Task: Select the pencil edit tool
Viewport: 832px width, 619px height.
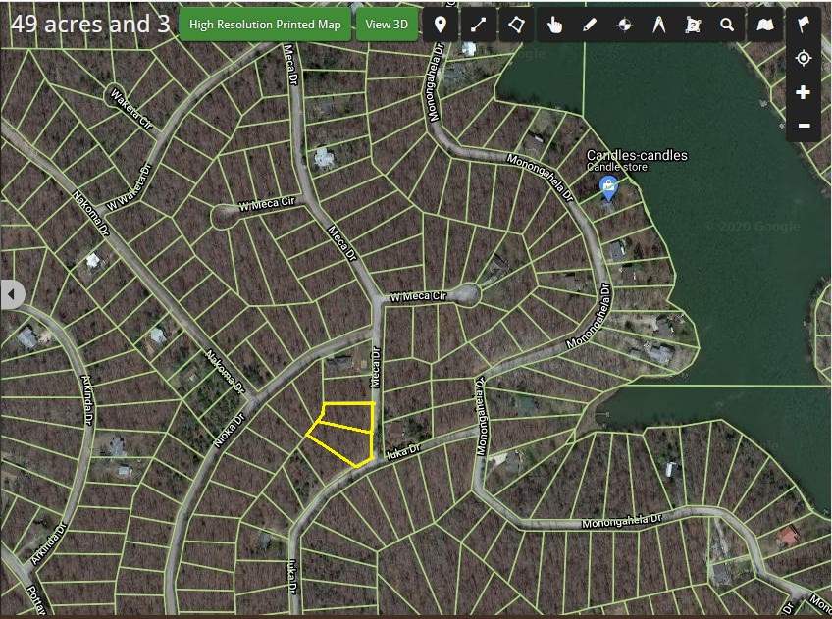Action: 589,26
